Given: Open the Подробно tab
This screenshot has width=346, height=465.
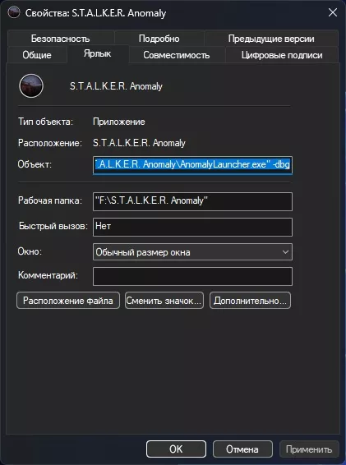Looking at the screenshot, I should [x=159, y=39].
